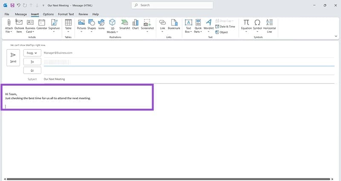Click the To button

coord(32,62)
